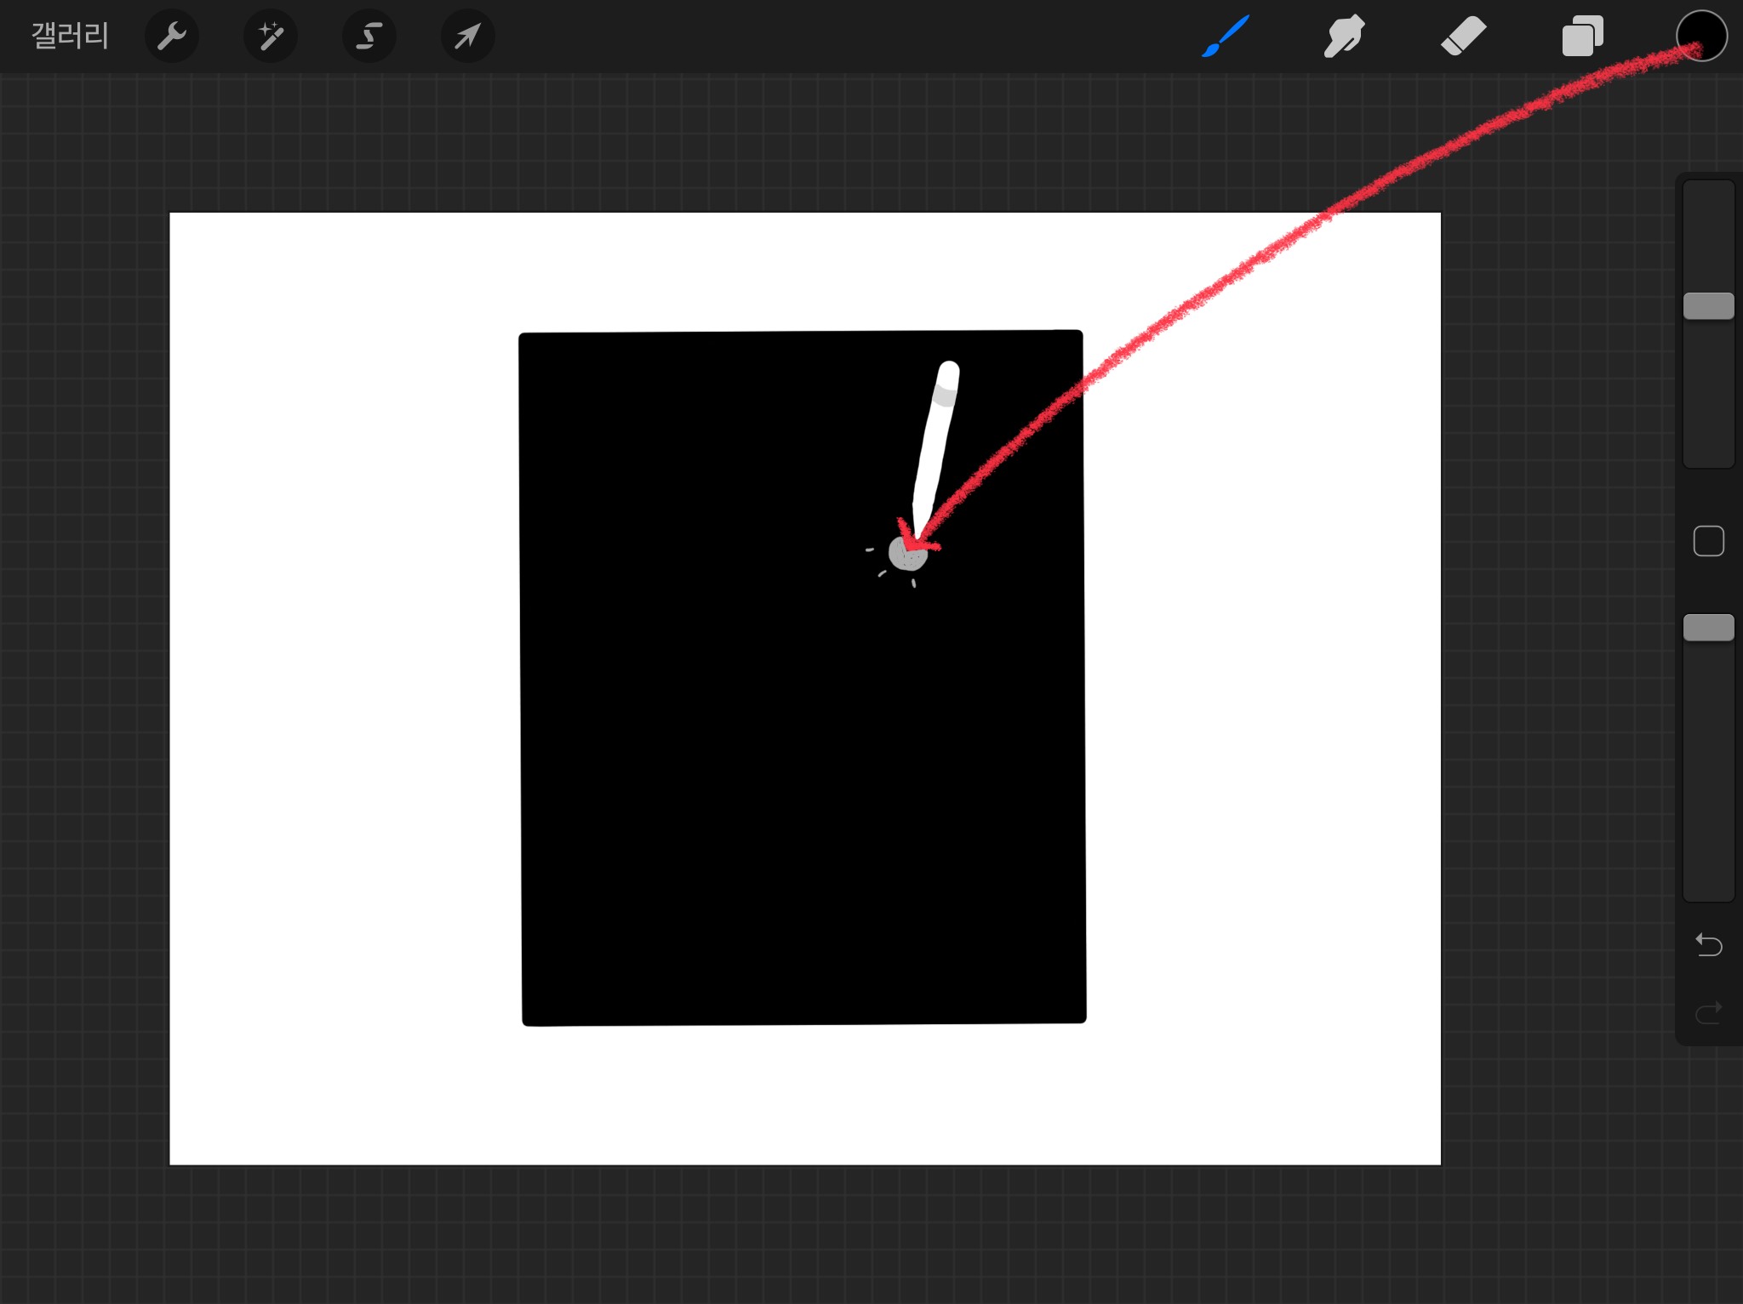Tap the square Modify button on sidebar
1743x1304 pixels.
click(1708, 541)
